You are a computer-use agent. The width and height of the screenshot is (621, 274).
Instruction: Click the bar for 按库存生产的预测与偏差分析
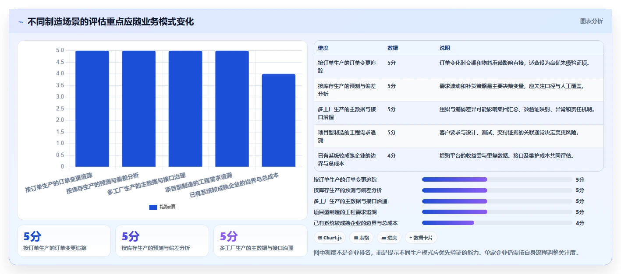pos(138,109)
